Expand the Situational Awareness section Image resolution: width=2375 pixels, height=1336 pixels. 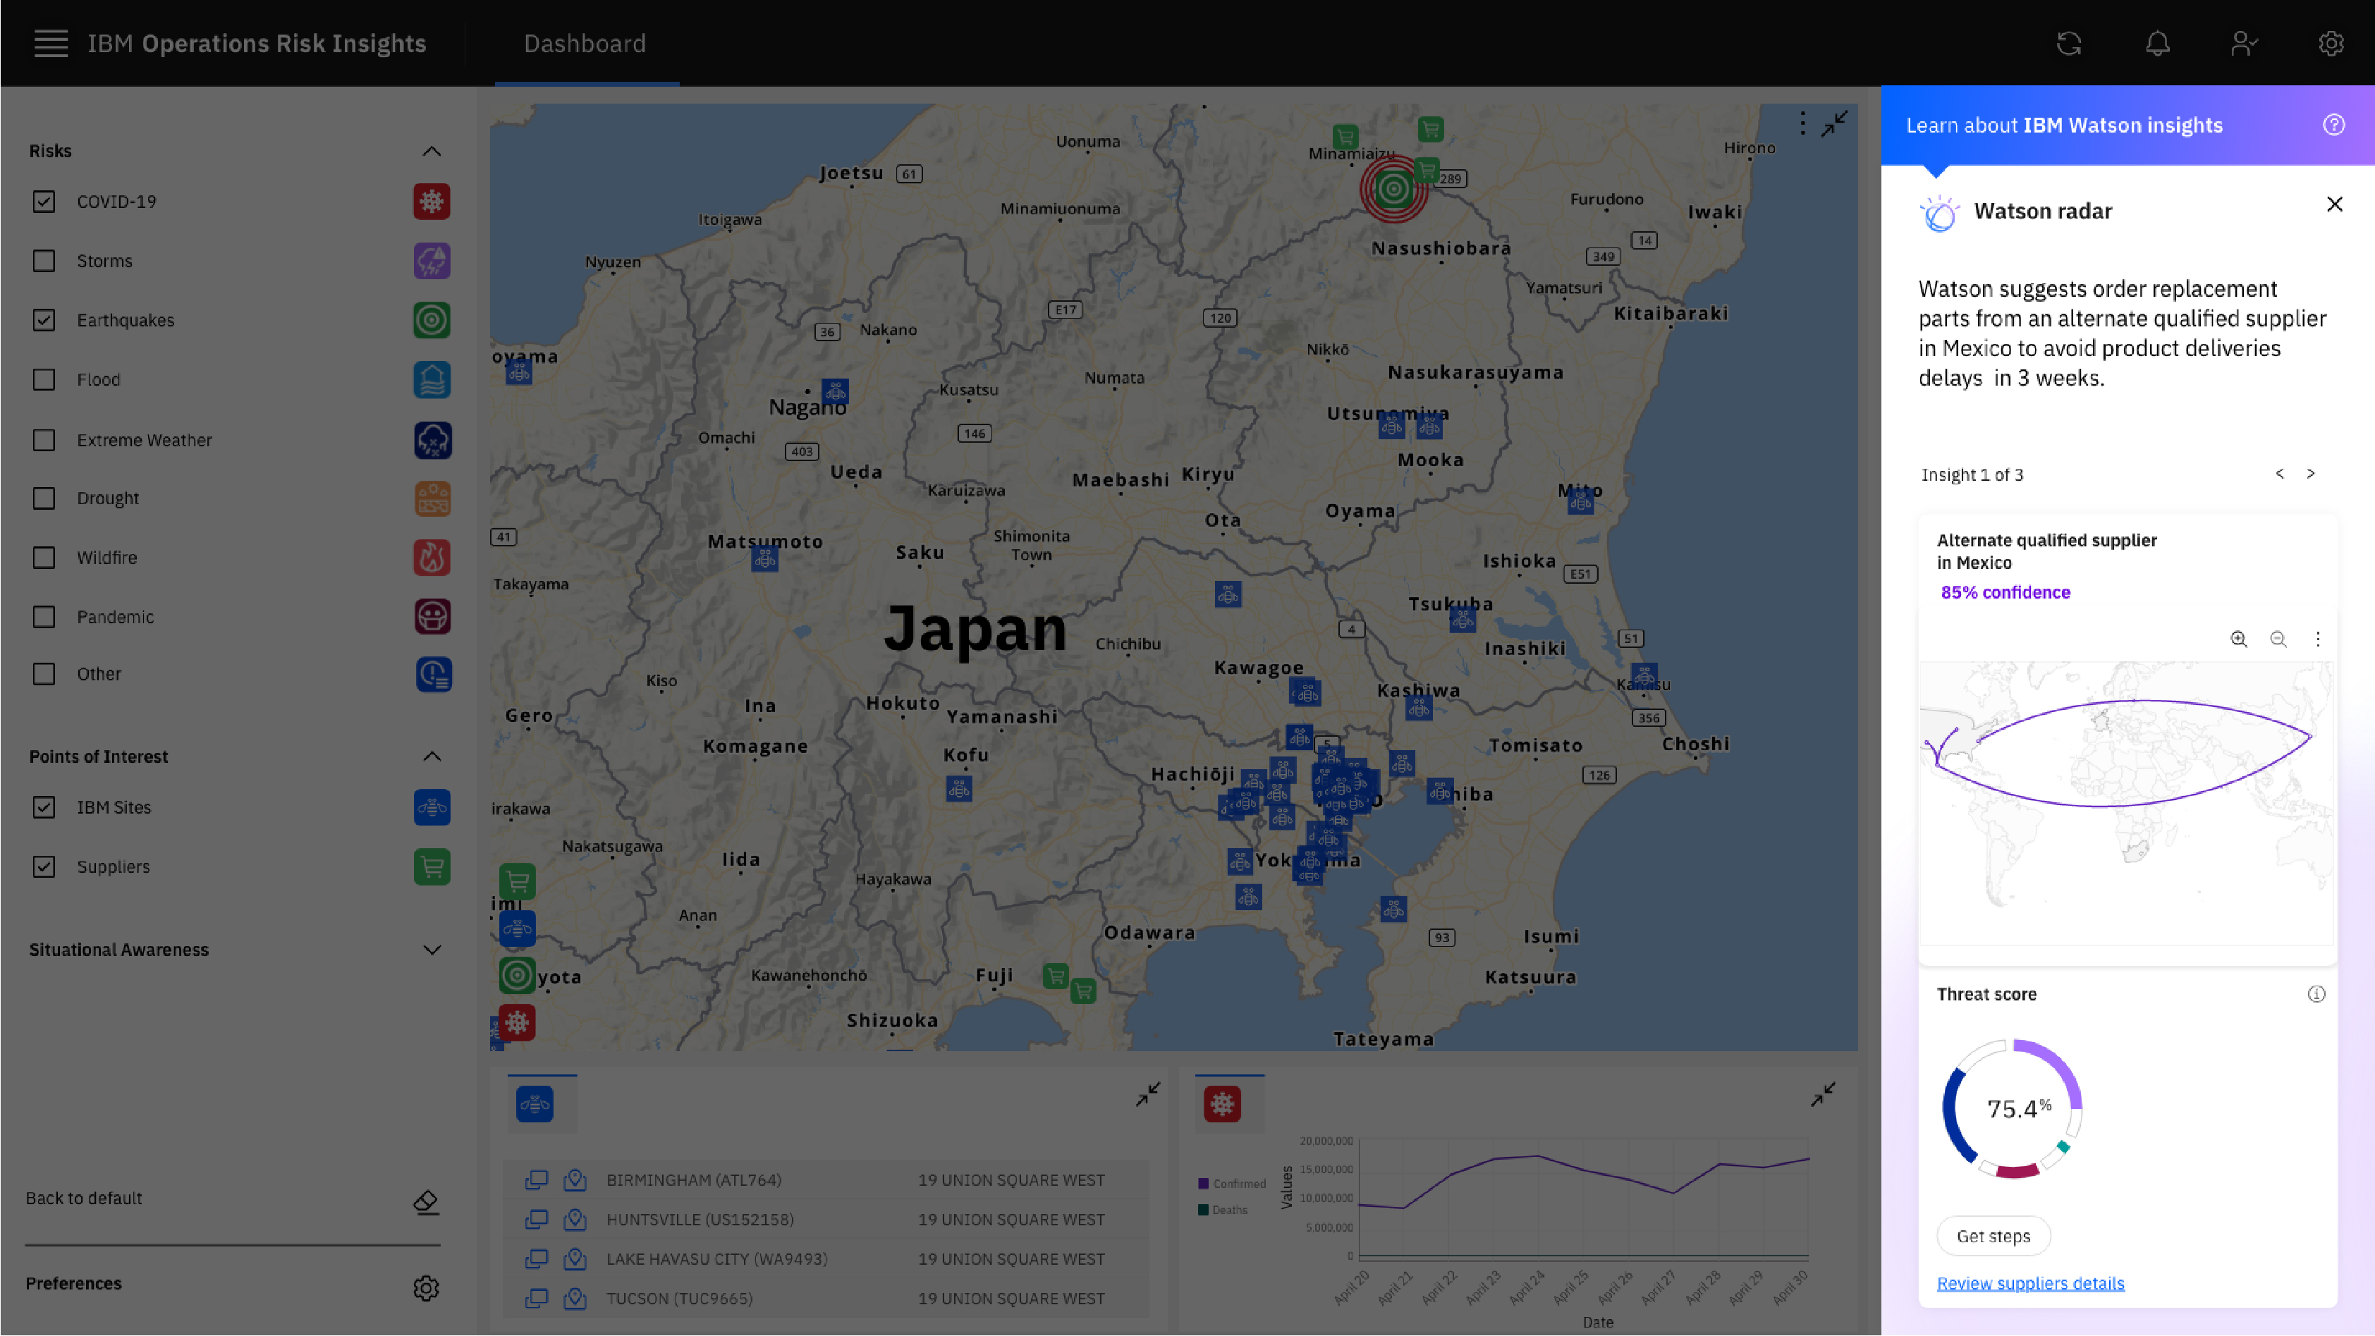click(x=431, y=950)
